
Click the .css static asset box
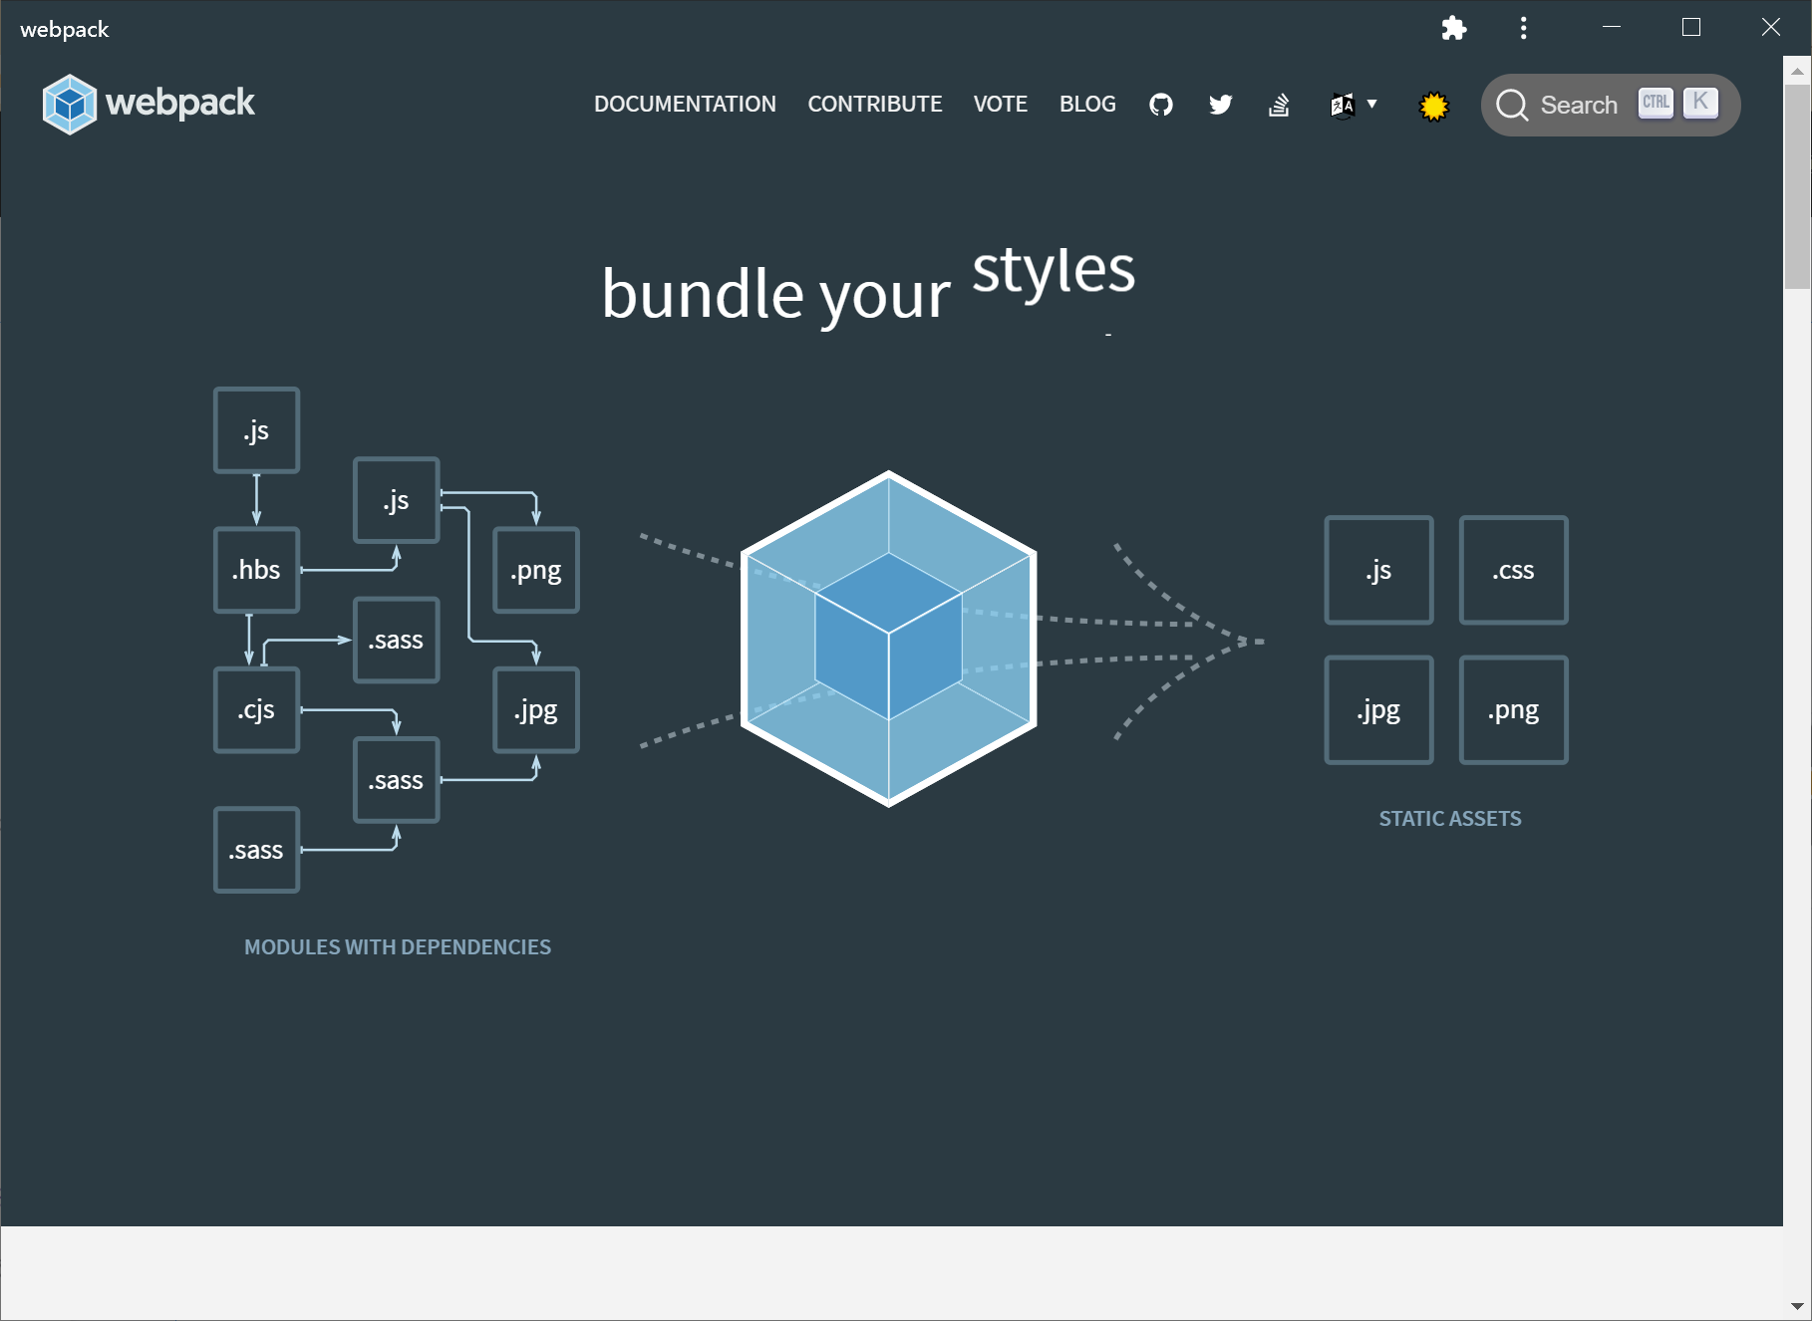tap(1513, 570)
